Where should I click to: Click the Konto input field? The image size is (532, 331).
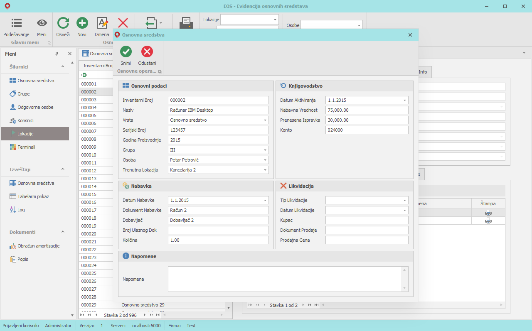(x=367, y=130)
